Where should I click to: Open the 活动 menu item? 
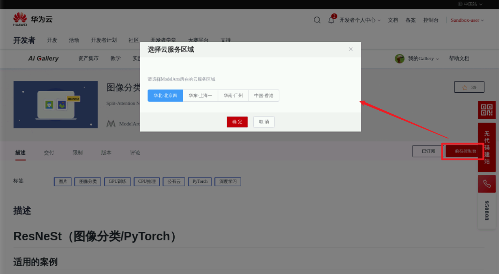tap(74, 40)
